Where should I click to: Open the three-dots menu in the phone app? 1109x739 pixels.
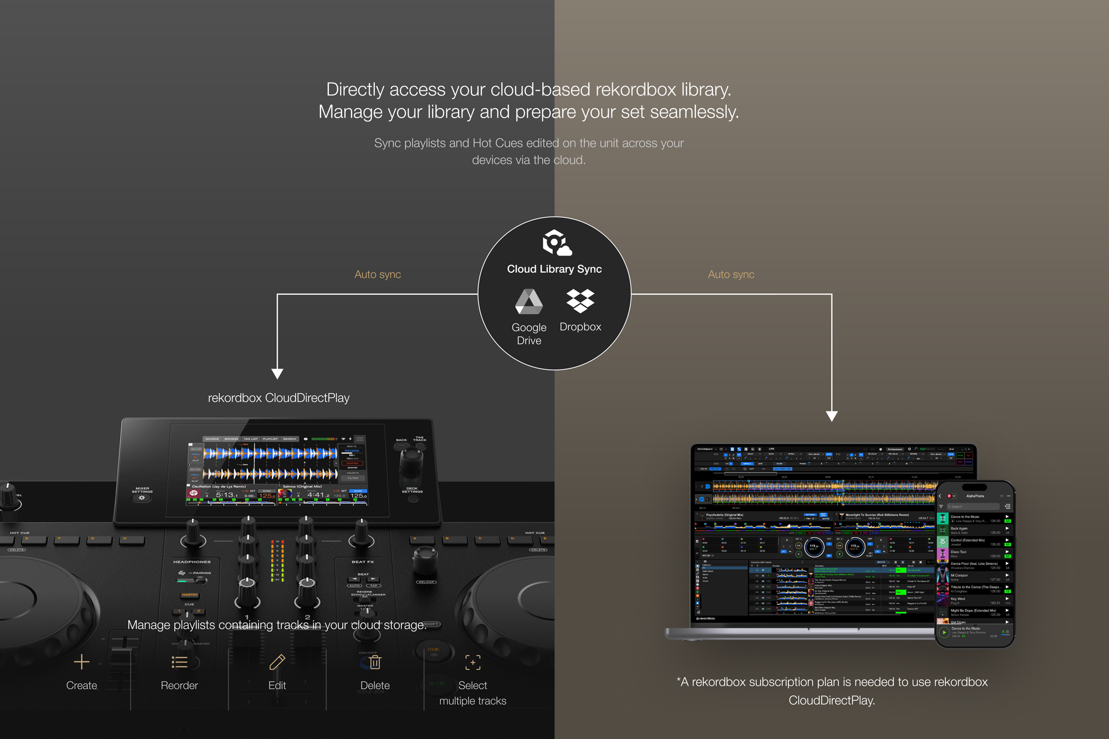coord(1009,496)
